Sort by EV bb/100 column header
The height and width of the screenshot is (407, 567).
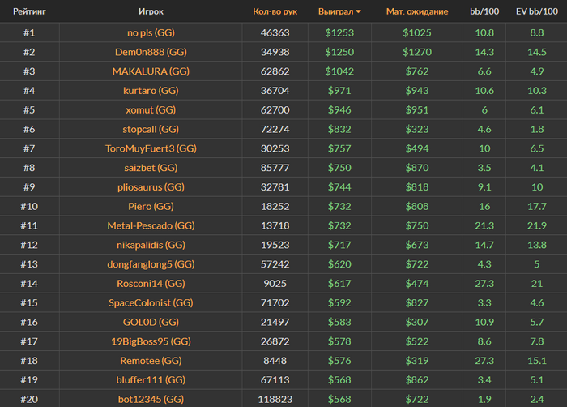(535, 12)
